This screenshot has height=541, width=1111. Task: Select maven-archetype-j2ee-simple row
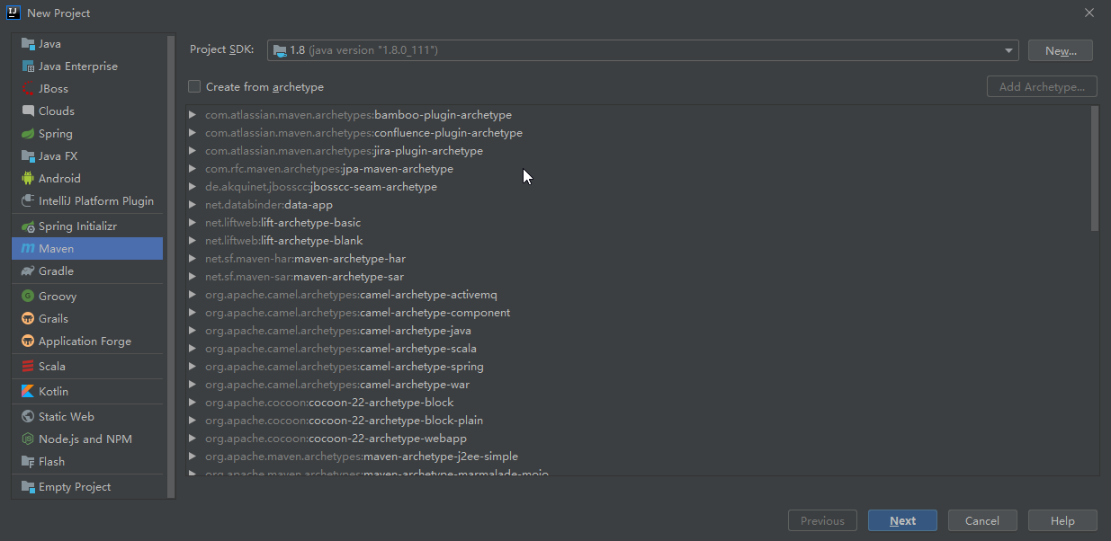click(x=638, y=457)
